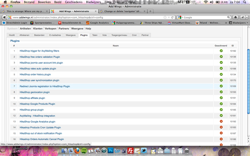This screenshot has height=156, width=250.
Task: Reload the page with refresh icon
Action: [x=172, y=17]
